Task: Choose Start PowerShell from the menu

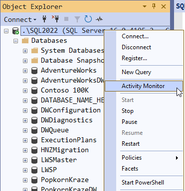Action: point(143,183)
